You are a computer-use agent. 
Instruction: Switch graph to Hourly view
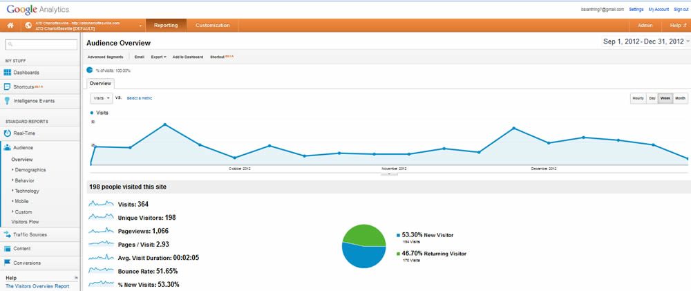[638, 98]
